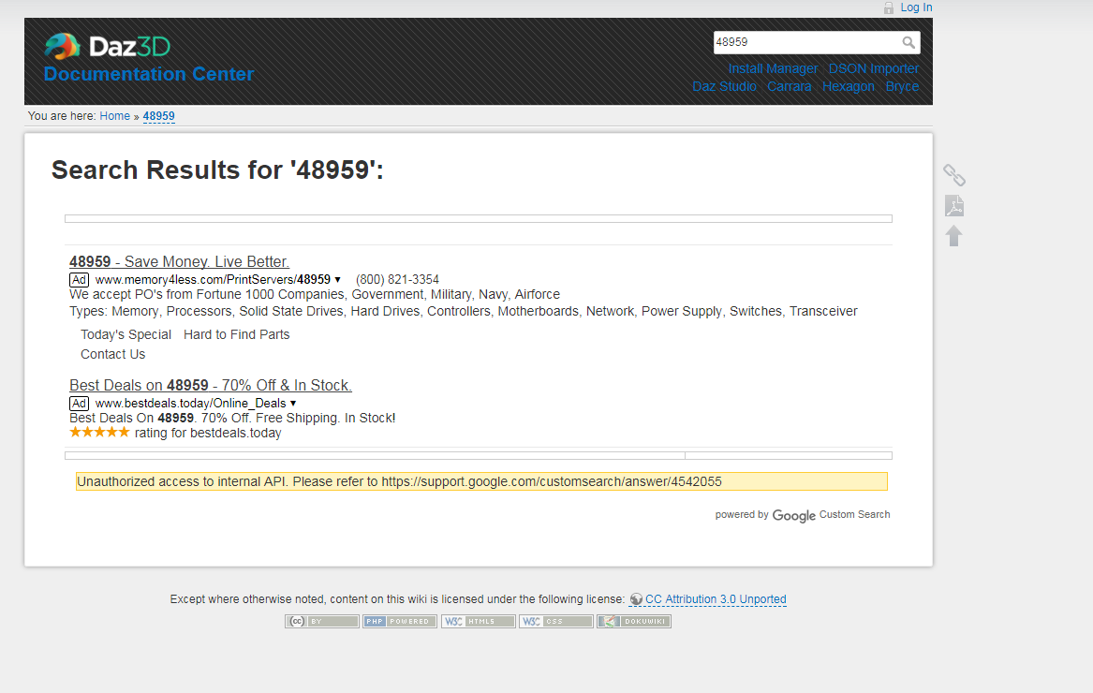
Task: Click 'rating for bestdeals.today' text
Action: click(x=208, y=433)
